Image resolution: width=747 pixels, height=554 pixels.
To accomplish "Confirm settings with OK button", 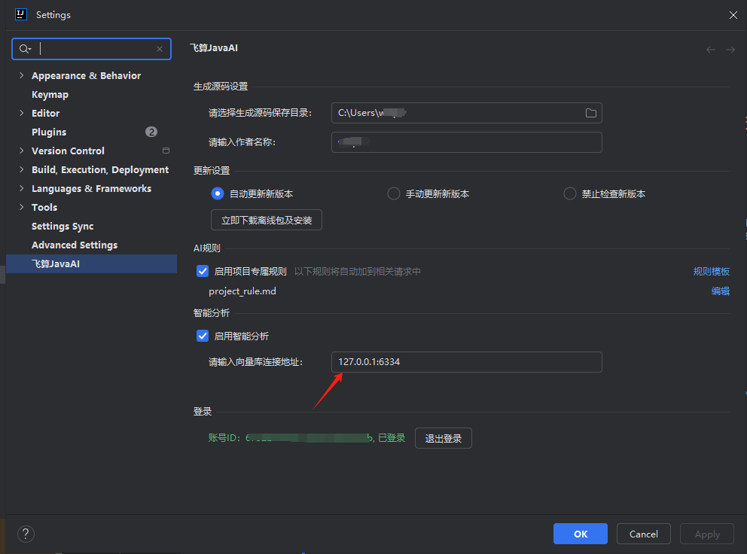I will click(x=581, y=534).
